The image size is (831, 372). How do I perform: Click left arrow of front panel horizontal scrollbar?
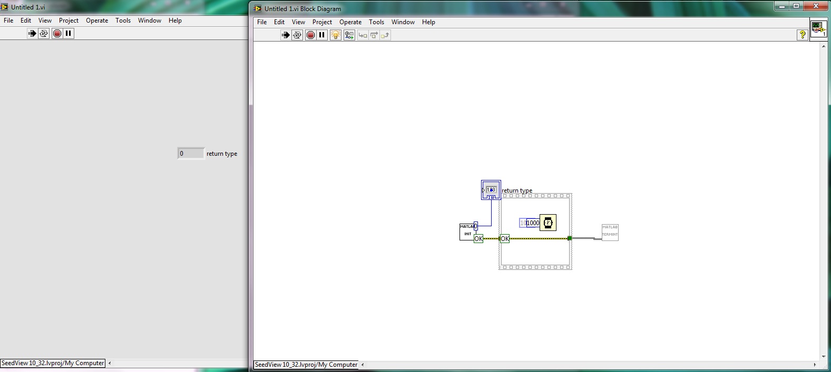[x=110, y=363]
